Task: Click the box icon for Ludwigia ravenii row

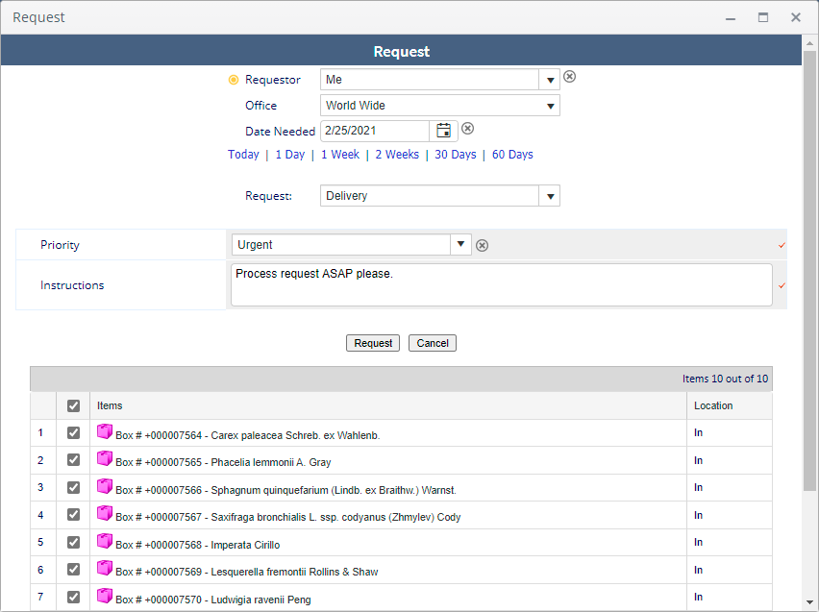Action: coord(105,596)
